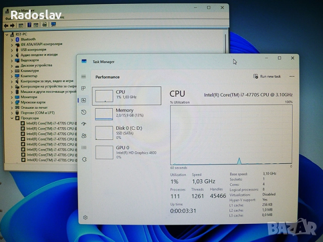This screenshot has height=242, width=323.
Task: Select the Disk 0 (C: D:) performance item
Action: (x=127, y=133)
